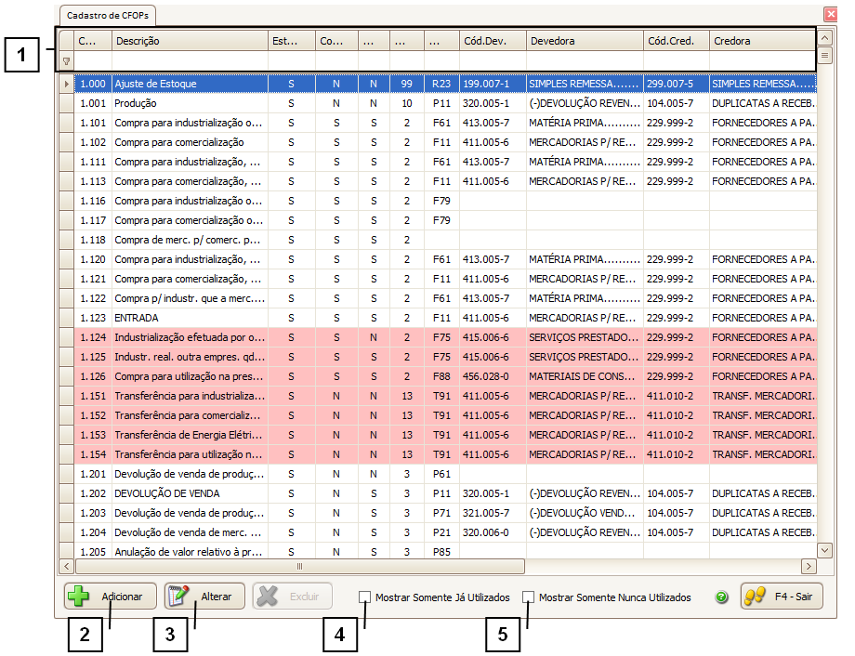855x656 pixels.
Task: Select the Cadastro de CFOPs tab
Action: click(x=108, y=16)
